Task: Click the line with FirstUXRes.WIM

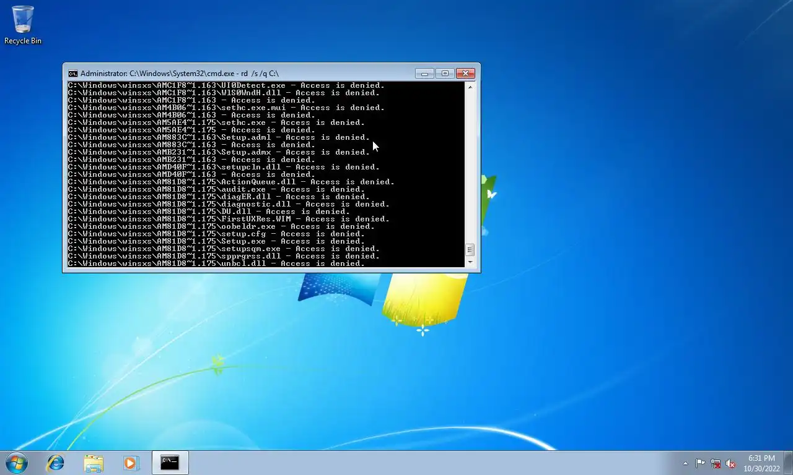Action: (x=229, y=219)
